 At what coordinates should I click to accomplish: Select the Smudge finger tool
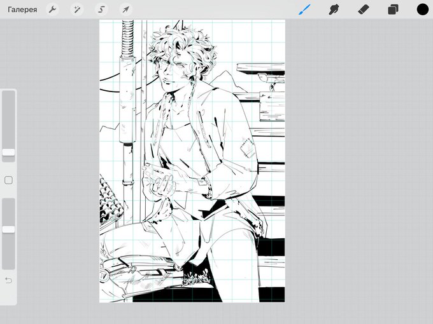[334, 10]
